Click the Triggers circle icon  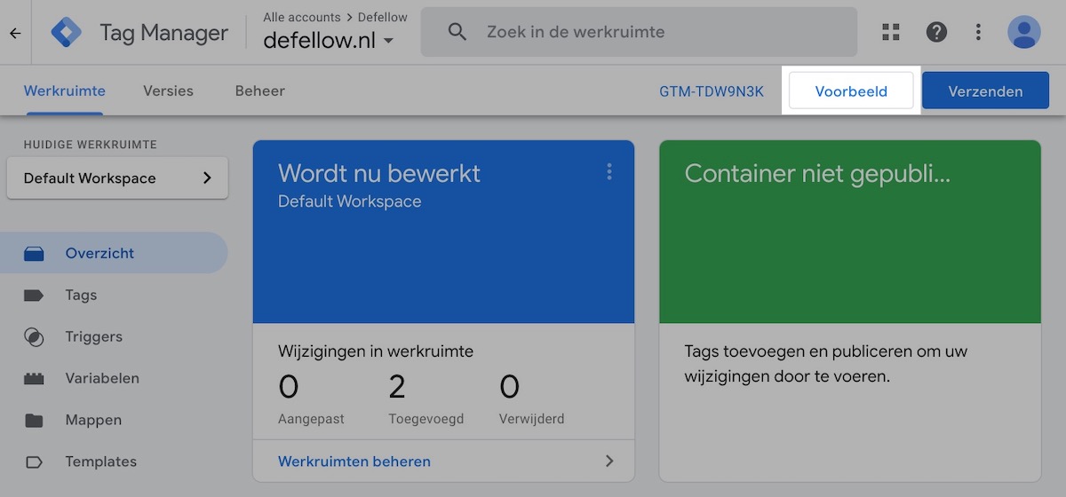[34, 337]
